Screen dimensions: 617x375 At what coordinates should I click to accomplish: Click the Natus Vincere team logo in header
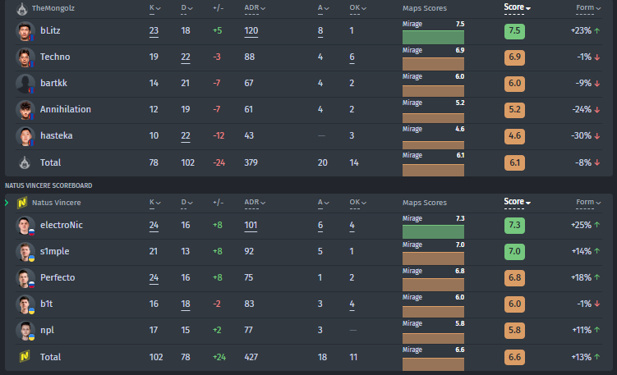pos(22,202)
